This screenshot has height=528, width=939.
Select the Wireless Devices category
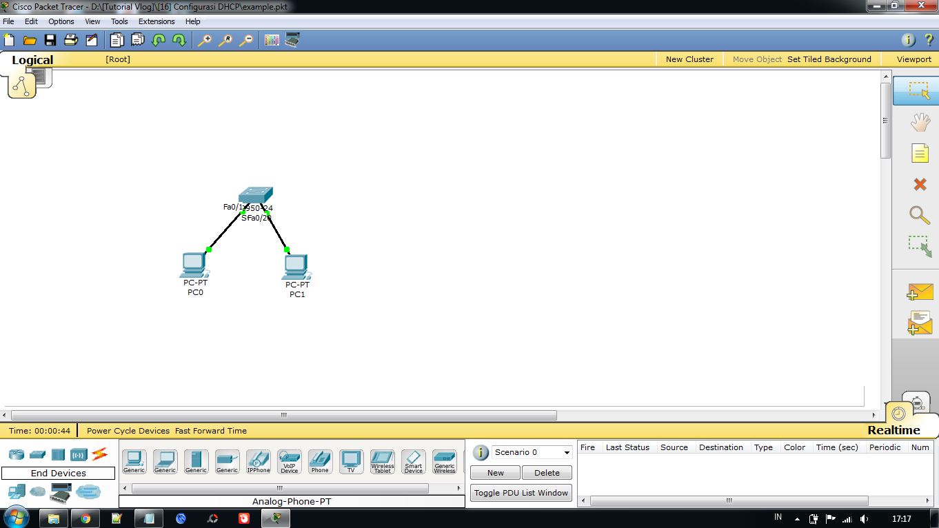click(79, 454)
